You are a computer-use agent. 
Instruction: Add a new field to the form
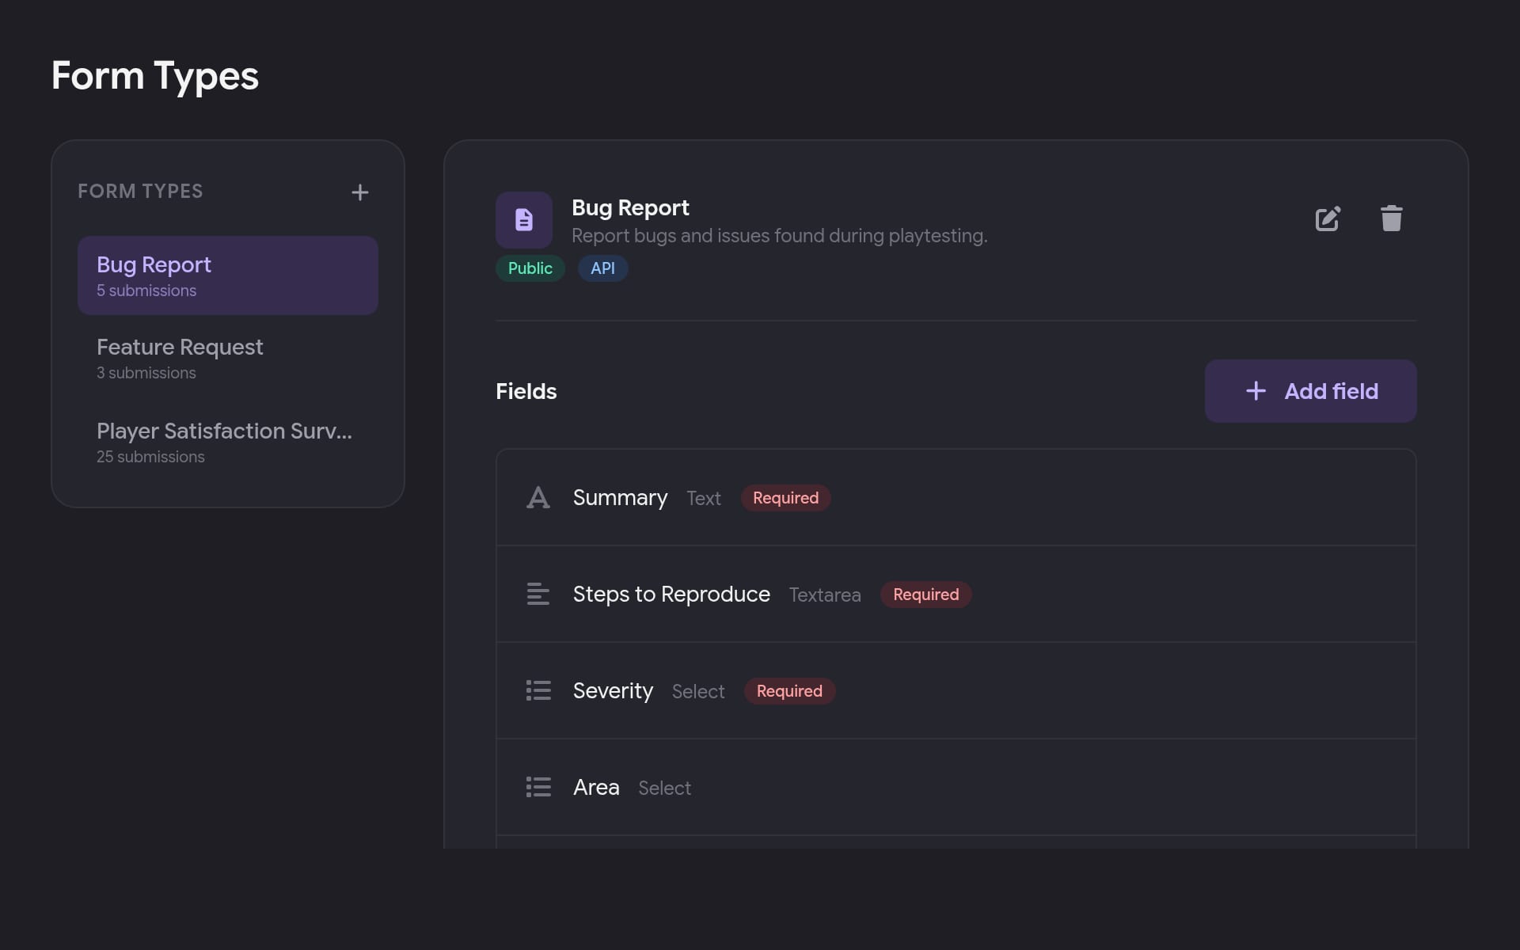point(1310,391)
